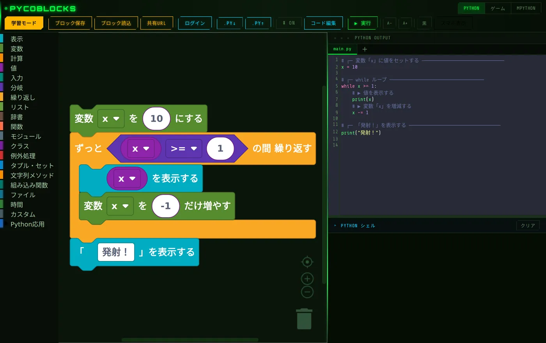Screen dimensions: 546x343
Task: Switch to the ゲーム mode tab
Action: 498,8
